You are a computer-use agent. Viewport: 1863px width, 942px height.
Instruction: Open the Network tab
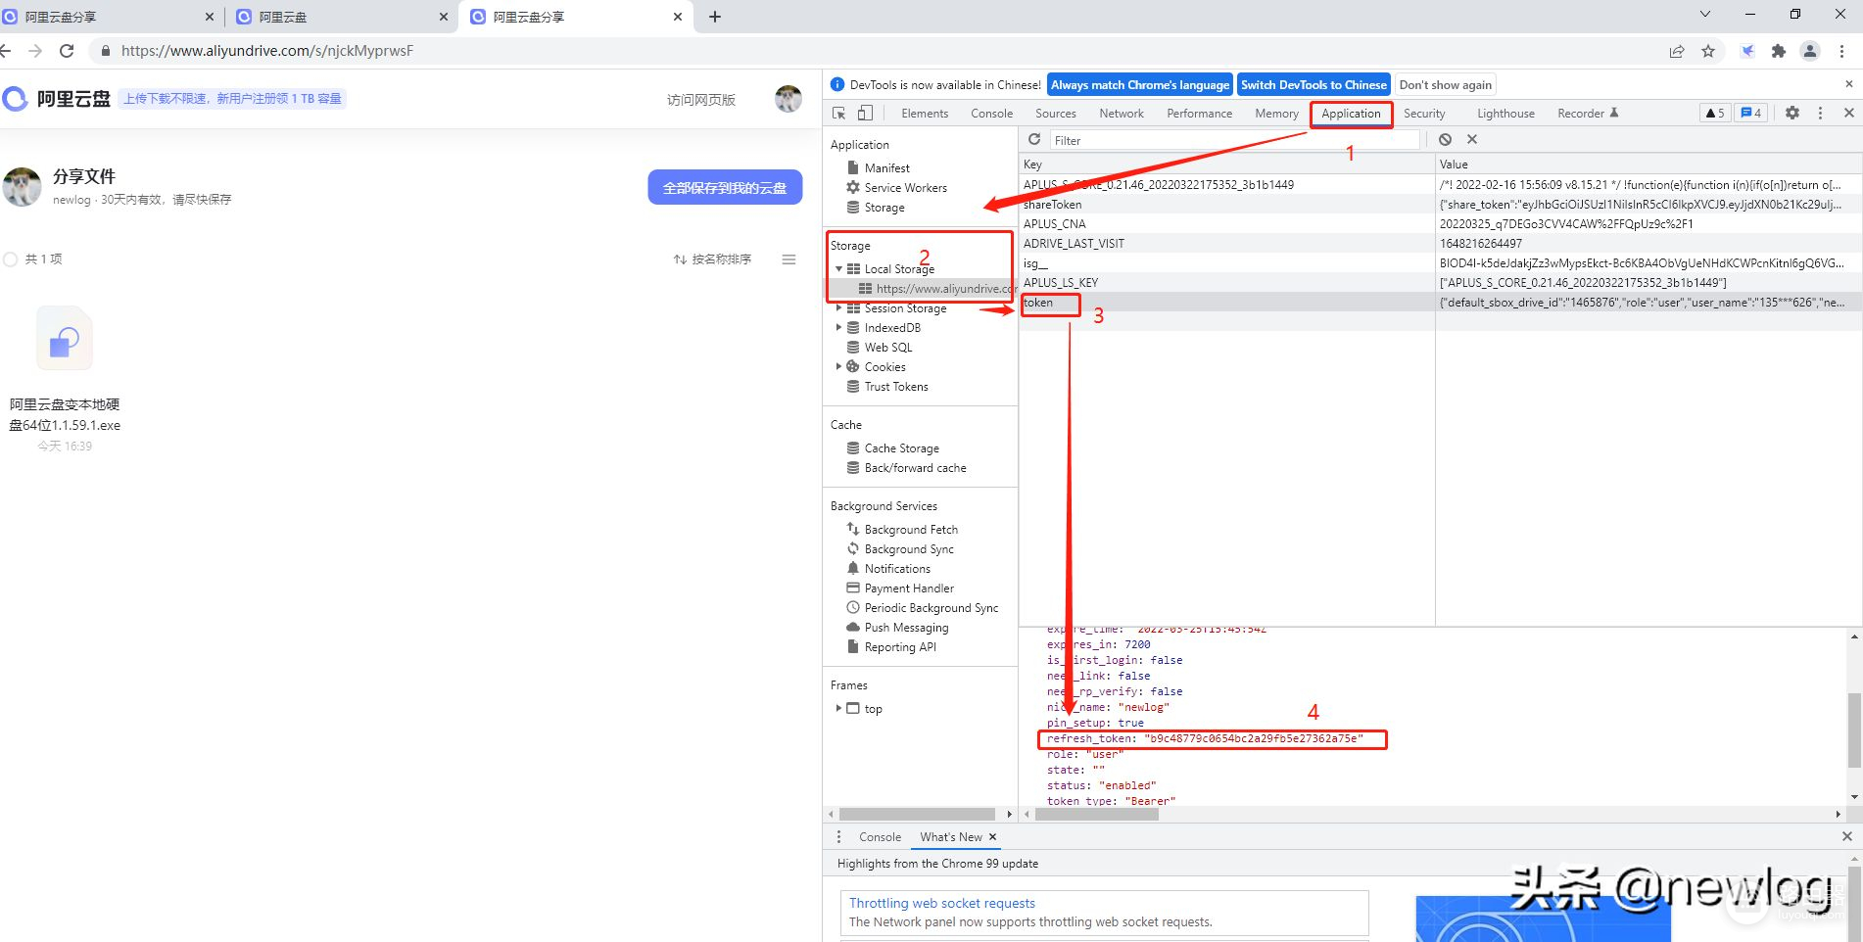[x=1122, y=114]
